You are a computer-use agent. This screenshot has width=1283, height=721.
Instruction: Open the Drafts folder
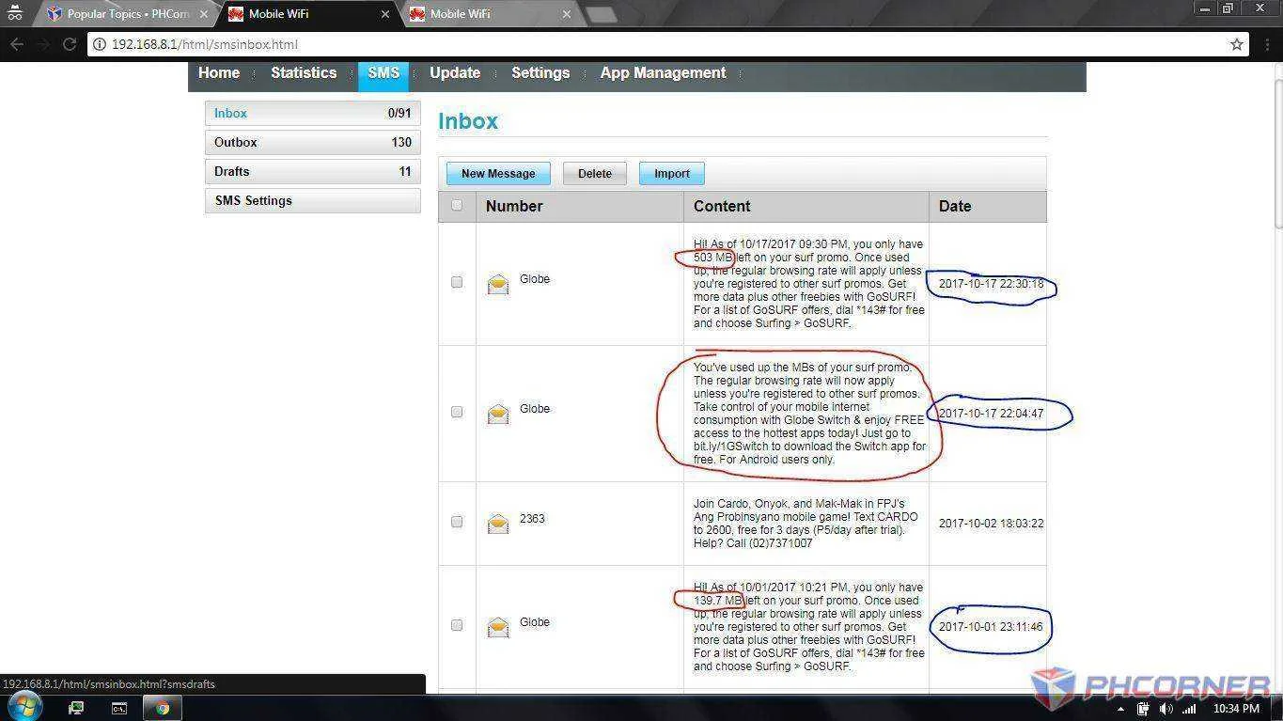(x=313, y=171)
